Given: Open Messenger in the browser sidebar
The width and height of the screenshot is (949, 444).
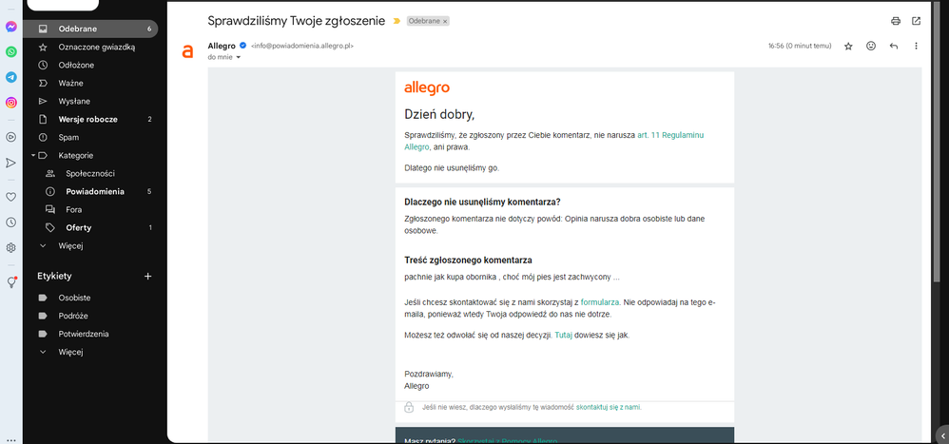Looking at the screenshot, I should (x=10, y=27).
